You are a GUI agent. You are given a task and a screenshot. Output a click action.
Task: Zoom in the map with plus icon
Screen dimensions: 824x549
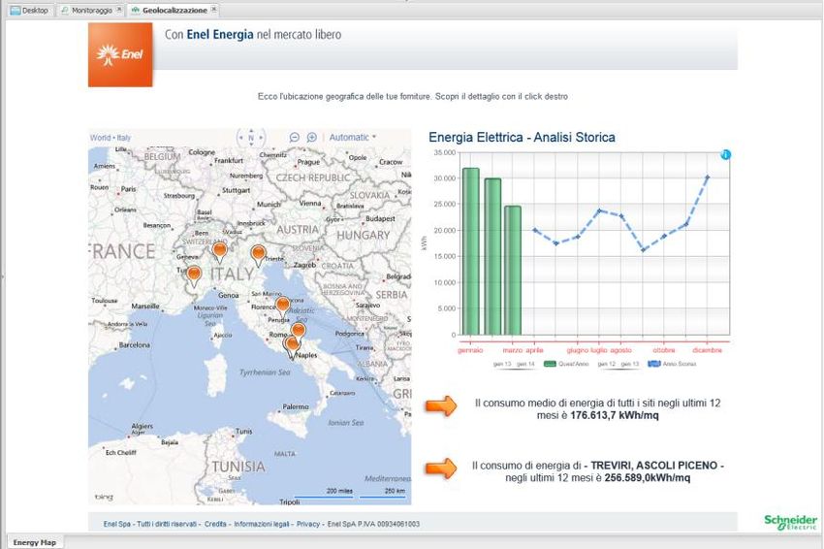pyautogui.click(x=312, y=138)
